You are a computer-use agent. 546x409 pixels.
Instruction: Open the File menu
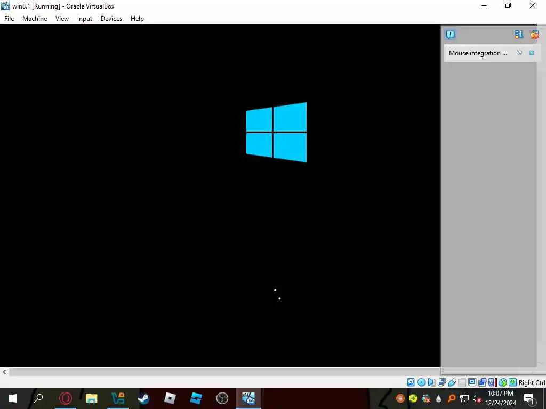[9, 19]
